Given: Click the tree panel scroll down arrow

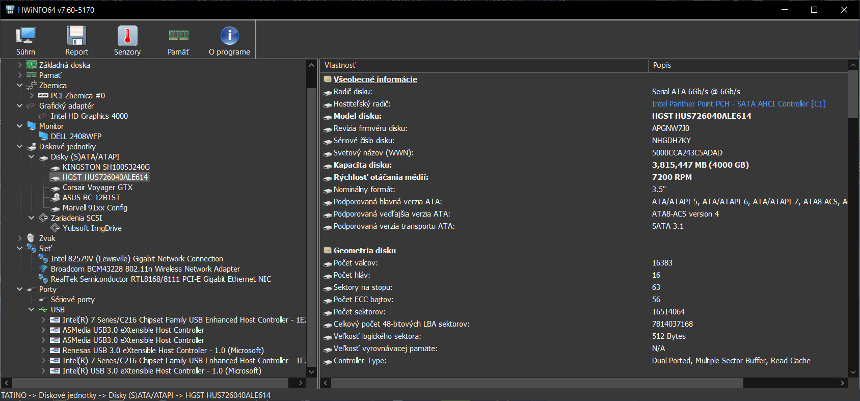Looking at the screenshot, I should pos(311,372).
